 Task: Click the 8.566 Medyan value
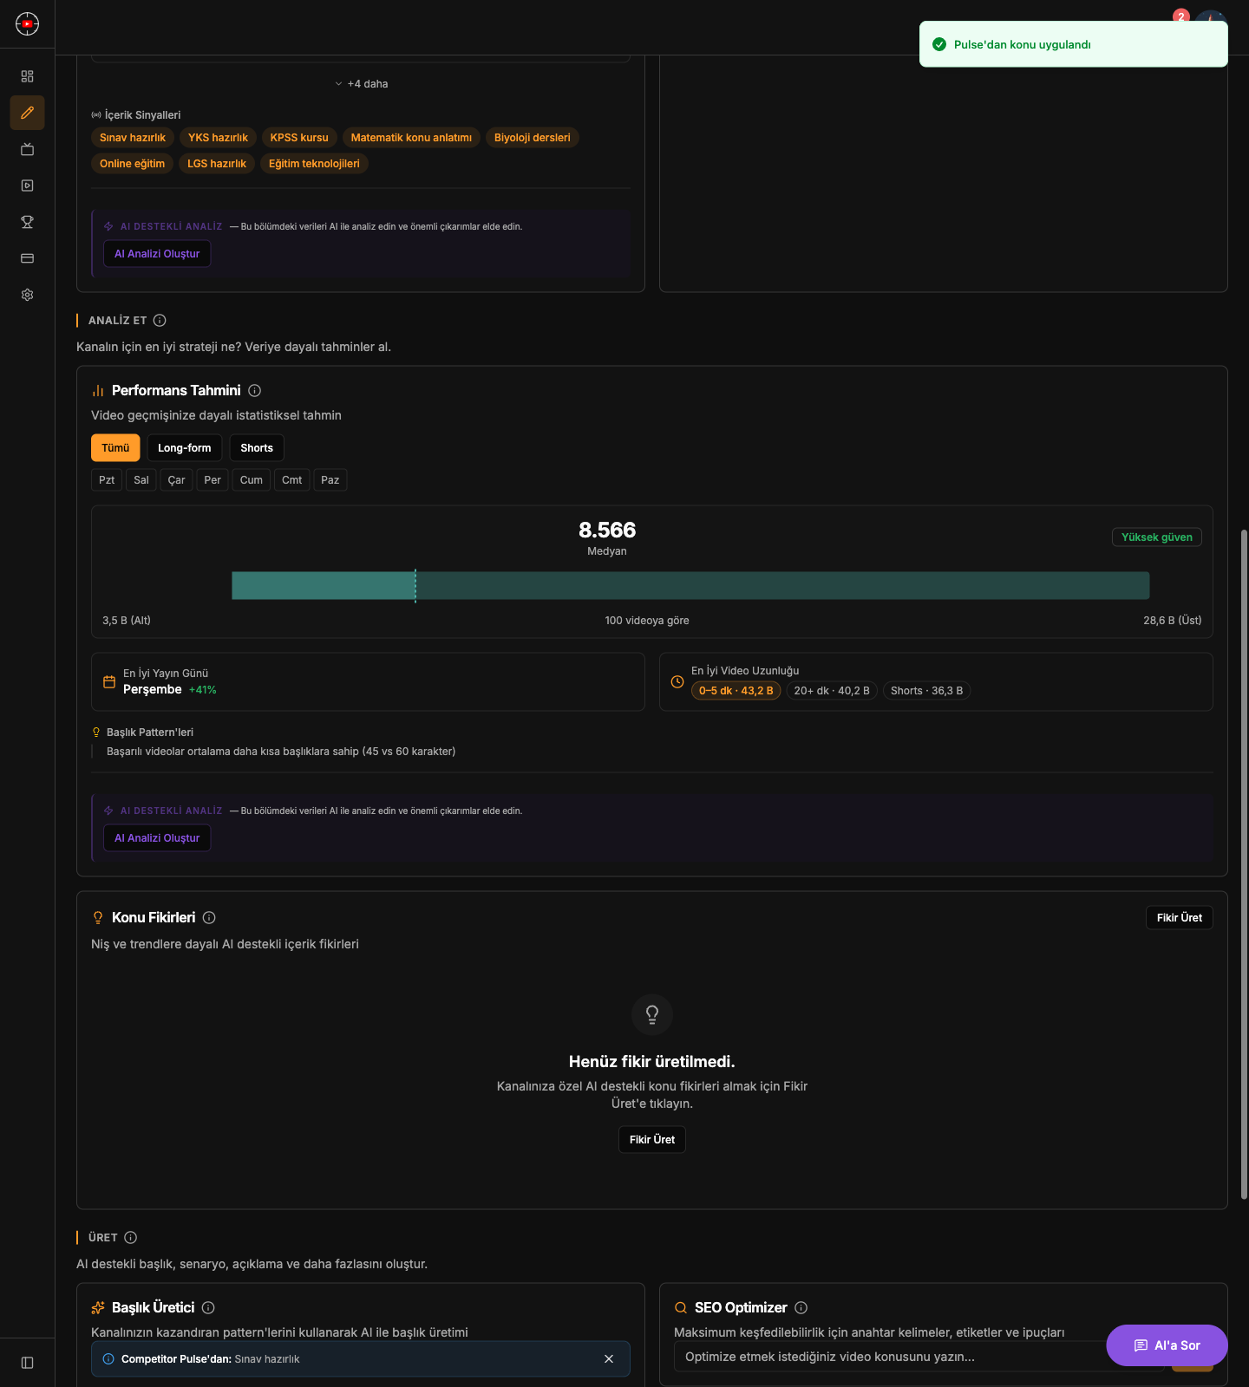point(607,530)
